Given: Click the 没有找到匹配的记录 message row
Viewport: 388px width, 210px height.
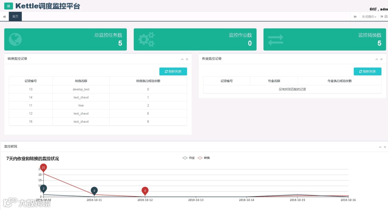Looking at the screenshot, I should click(x=292, y=89).
